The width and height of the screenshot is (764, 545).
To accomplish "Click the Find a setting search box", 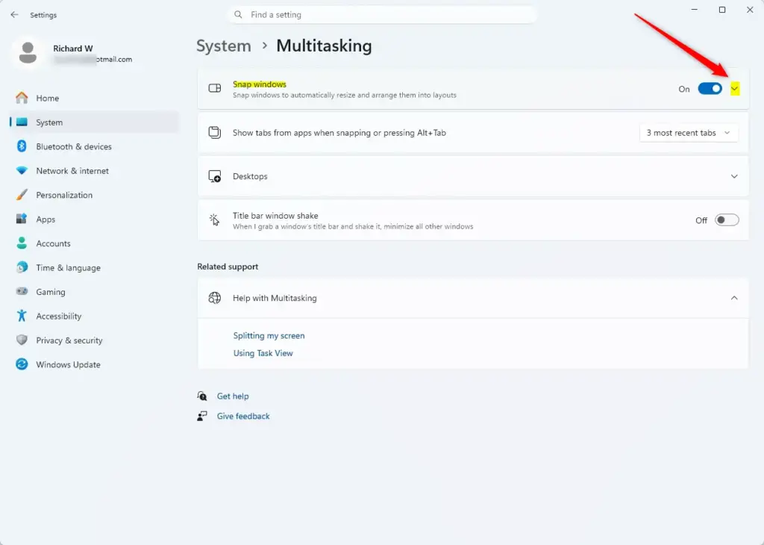I will [x=381, y=15].
